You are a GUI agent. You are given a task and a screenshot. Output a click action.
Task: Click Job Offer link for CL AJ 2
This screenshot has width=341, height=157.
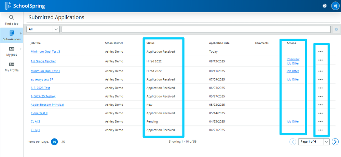(x=293, y=121)
